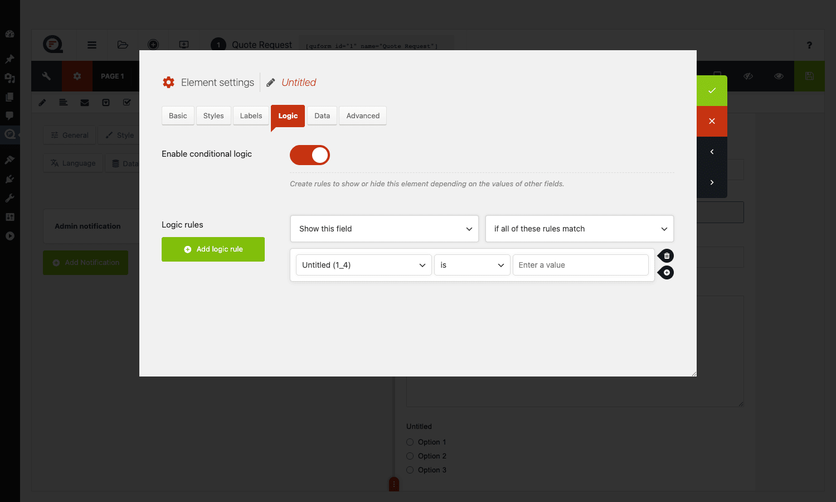Toggle the eye preview icon in top bar
Screen dimensions: 836x502
point(779,76)
